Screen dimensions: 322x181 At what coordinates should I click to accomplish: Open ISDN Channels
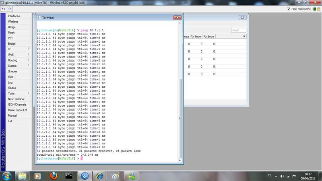pyautogui.click(x=17, y=105)
